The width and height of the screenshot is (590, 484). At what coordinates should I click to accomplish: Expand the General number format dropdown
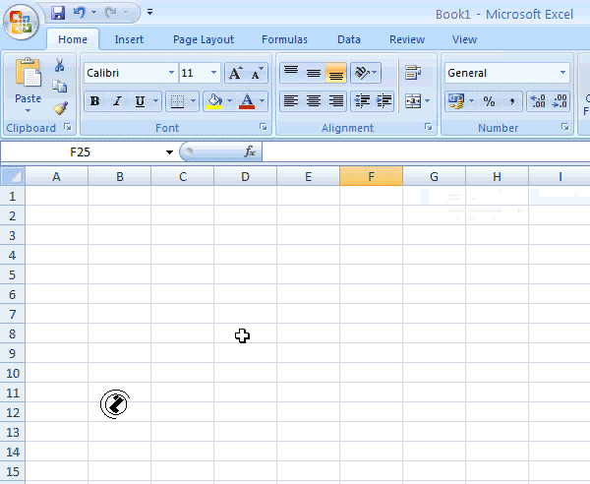tap(563, 73)
